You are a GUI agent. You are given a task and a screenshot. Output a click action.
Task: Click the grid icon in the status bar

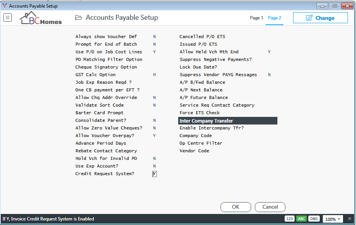coord(350,219)
